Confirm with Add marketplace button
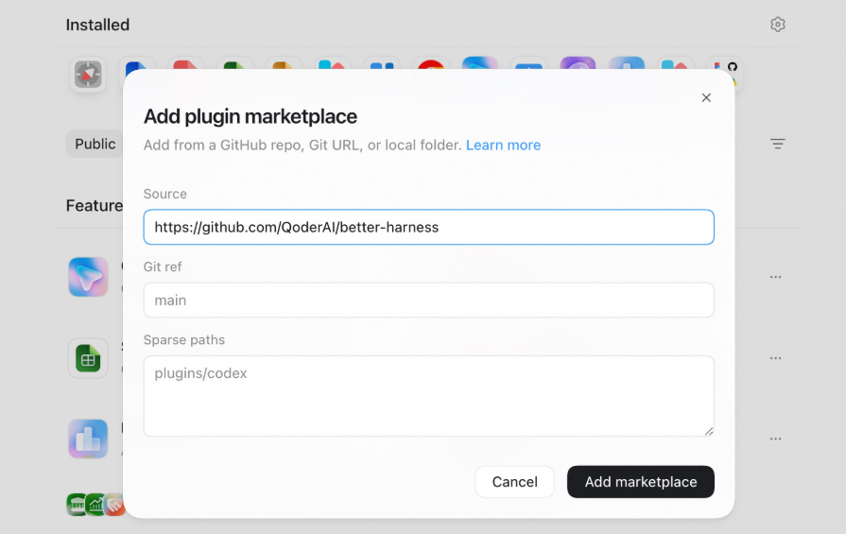This screenshot has height=534, width=846. pos(641,482)
